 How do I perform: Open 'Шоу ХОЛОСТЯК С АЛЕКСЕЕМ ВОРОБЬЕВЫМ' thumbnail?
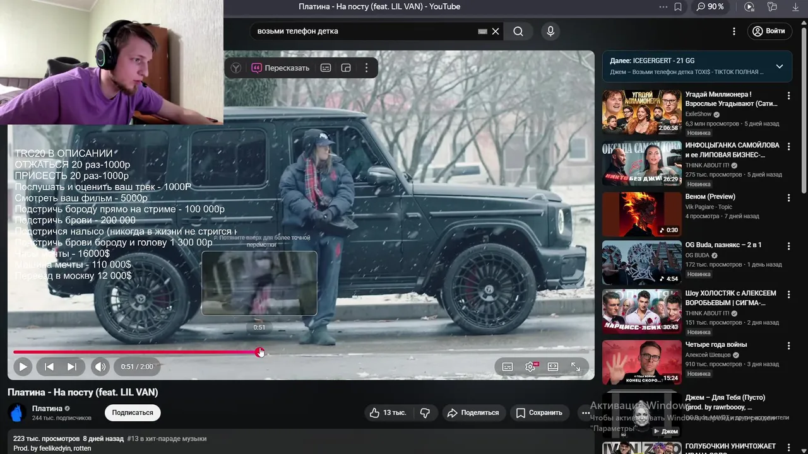[x=641, y=311]
